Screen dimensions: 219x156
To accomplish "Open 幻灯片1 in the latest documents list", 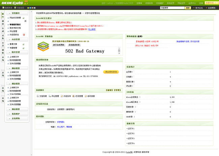I will [x=131, y=129].
